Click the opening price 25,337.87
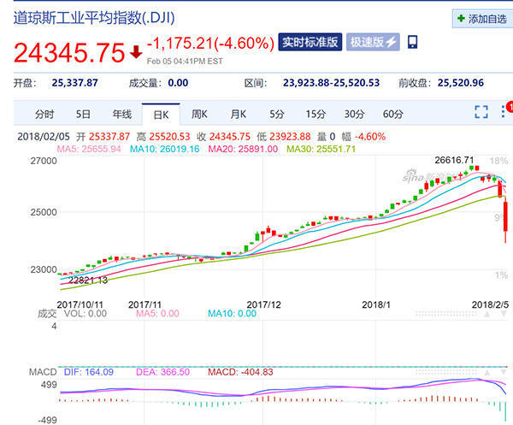This screenshot has width=513, height=425. 75,83
